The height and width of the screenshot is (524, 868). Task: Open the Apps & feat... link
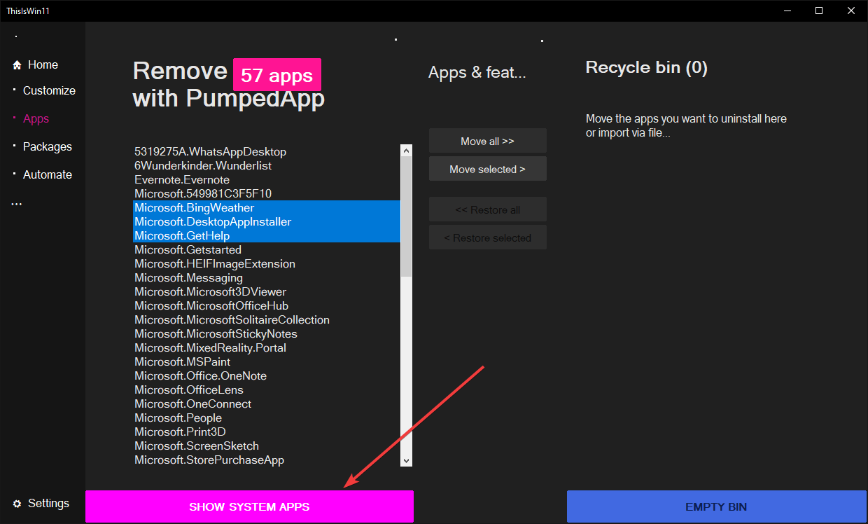477,72
